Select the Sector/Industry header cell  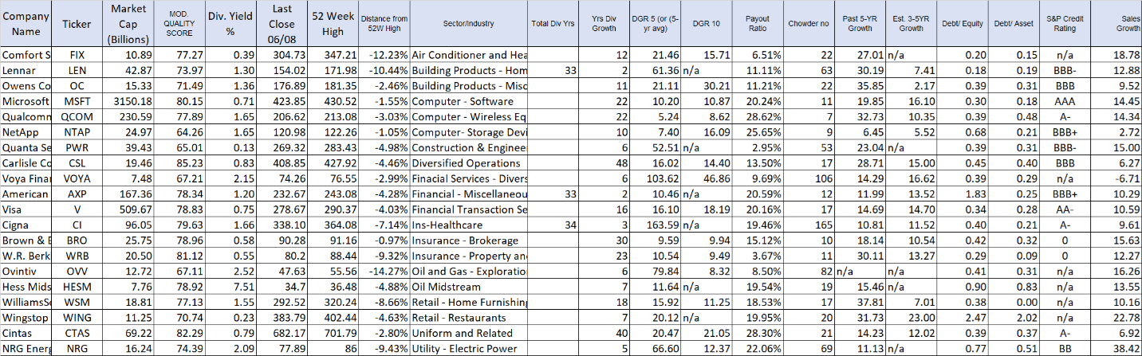pos(469,24)
